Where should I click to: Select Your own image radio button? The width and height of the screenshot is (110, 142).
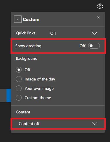(x=19, y=88)
